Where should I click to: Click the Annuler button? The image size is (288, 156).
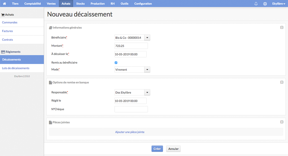(x=173, y=149)
